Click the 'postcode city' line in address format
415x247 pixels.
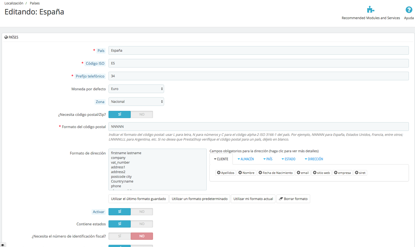pyautogui.click(x=121, y=177)
